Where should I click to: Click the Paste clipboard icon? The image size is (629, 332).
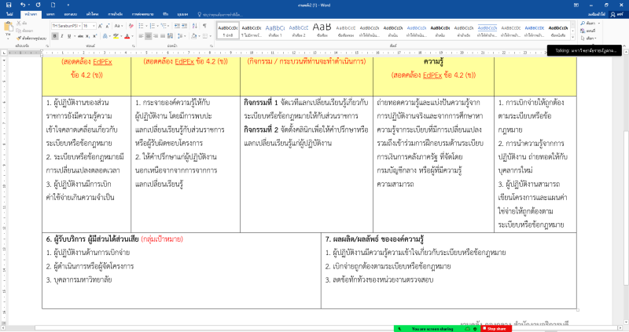click(x=9, y=28)
